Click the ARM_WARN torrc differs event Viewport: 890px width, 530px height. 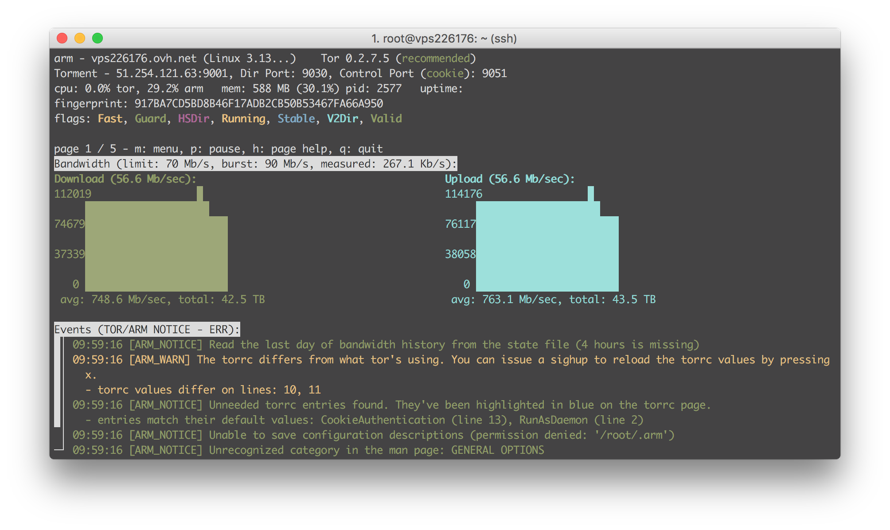tap(451, 367)
